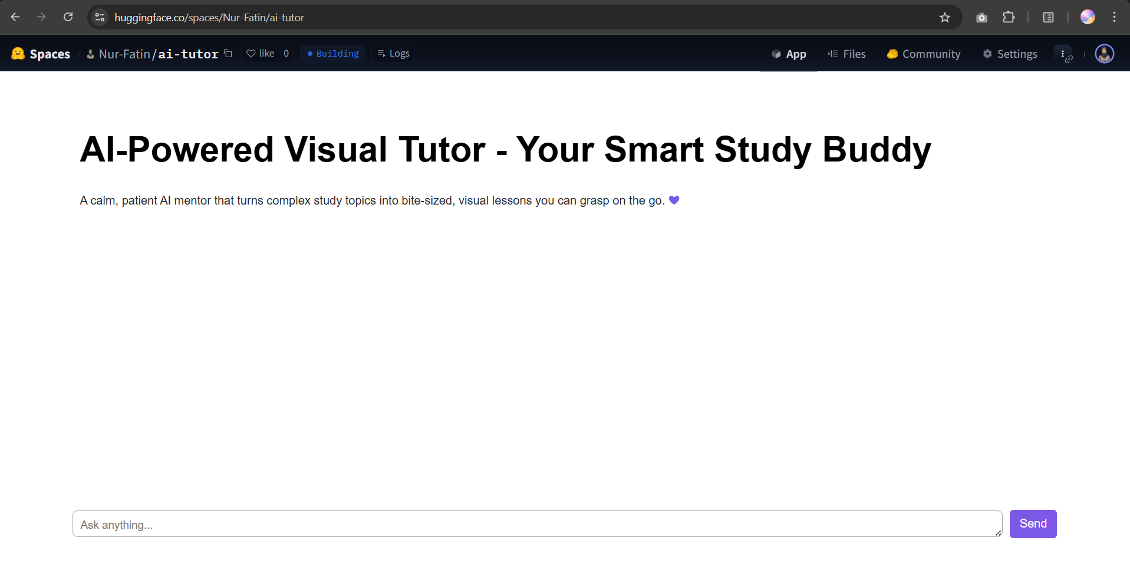
Task: Bookmark this page with the star icon
Action: [945, 18]
